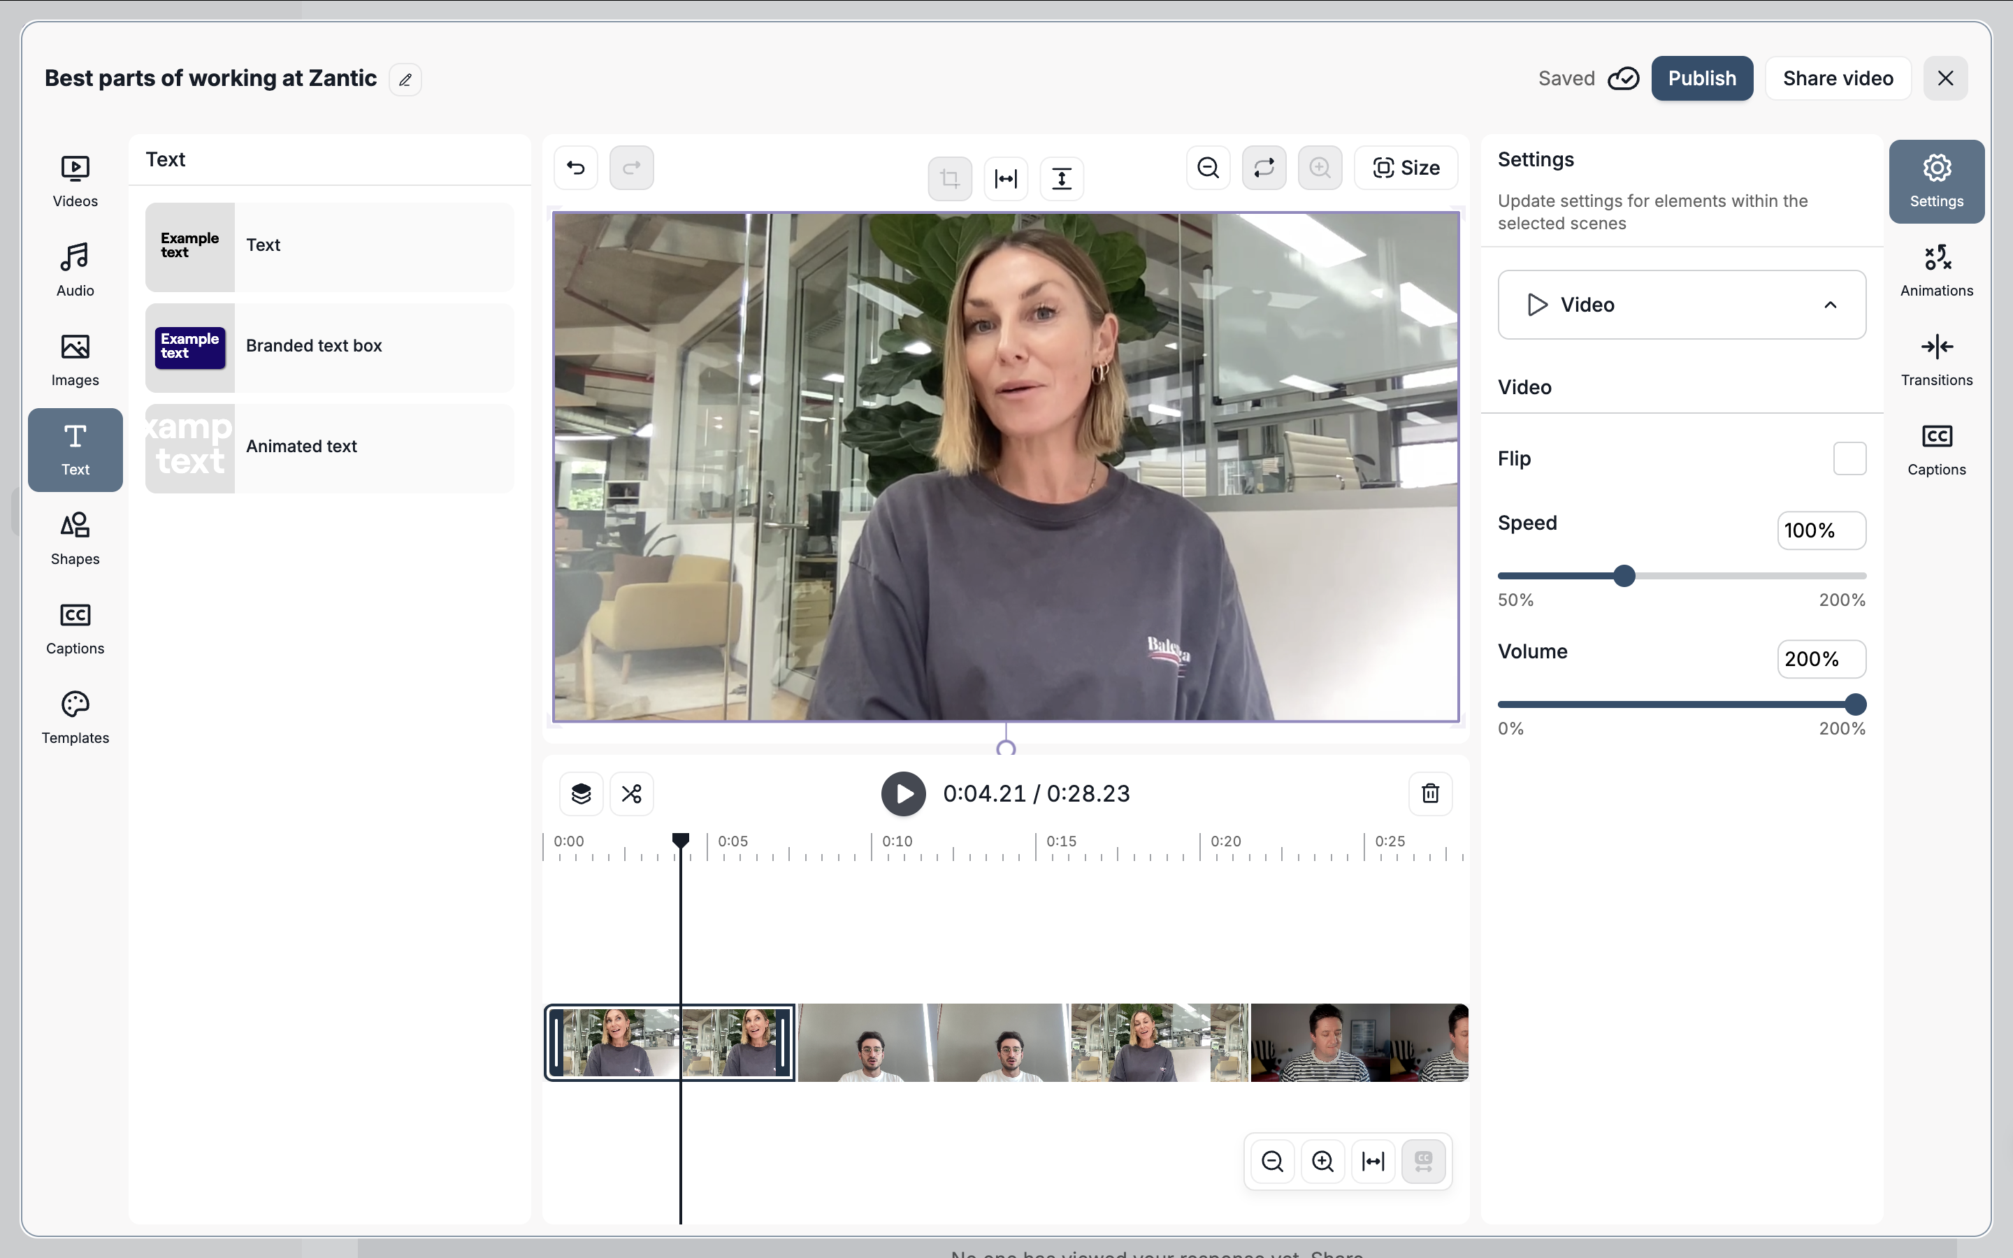Screen dimensions: 2013x1258
Task: Click the Publish button
Action: tap(1701, 78)
